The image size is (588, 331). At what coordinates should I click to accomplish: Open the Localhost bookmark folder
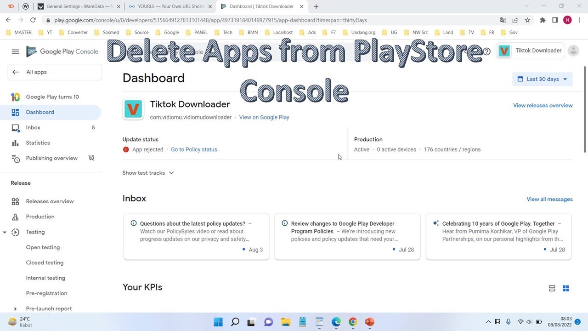click(x=278, y=33)
